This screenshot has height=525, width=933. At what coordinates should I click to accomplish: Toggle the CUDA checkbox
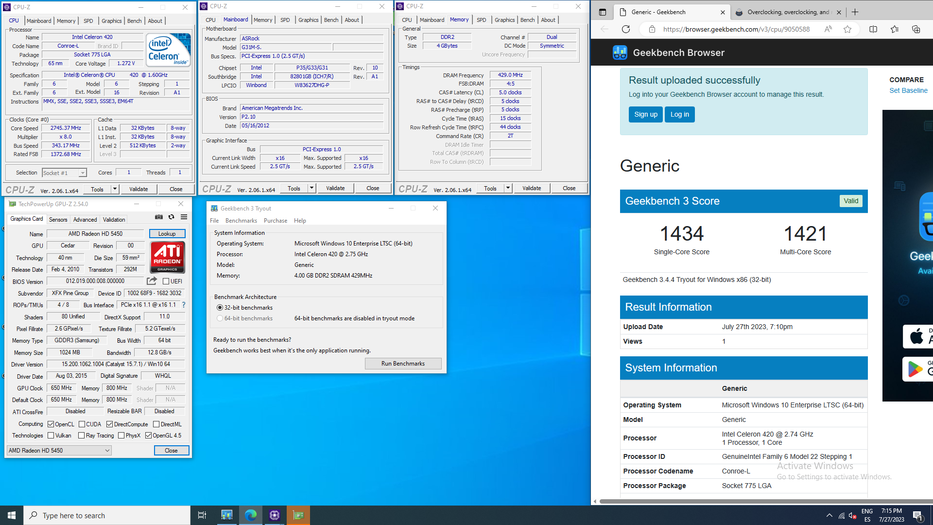pos(82,424)
